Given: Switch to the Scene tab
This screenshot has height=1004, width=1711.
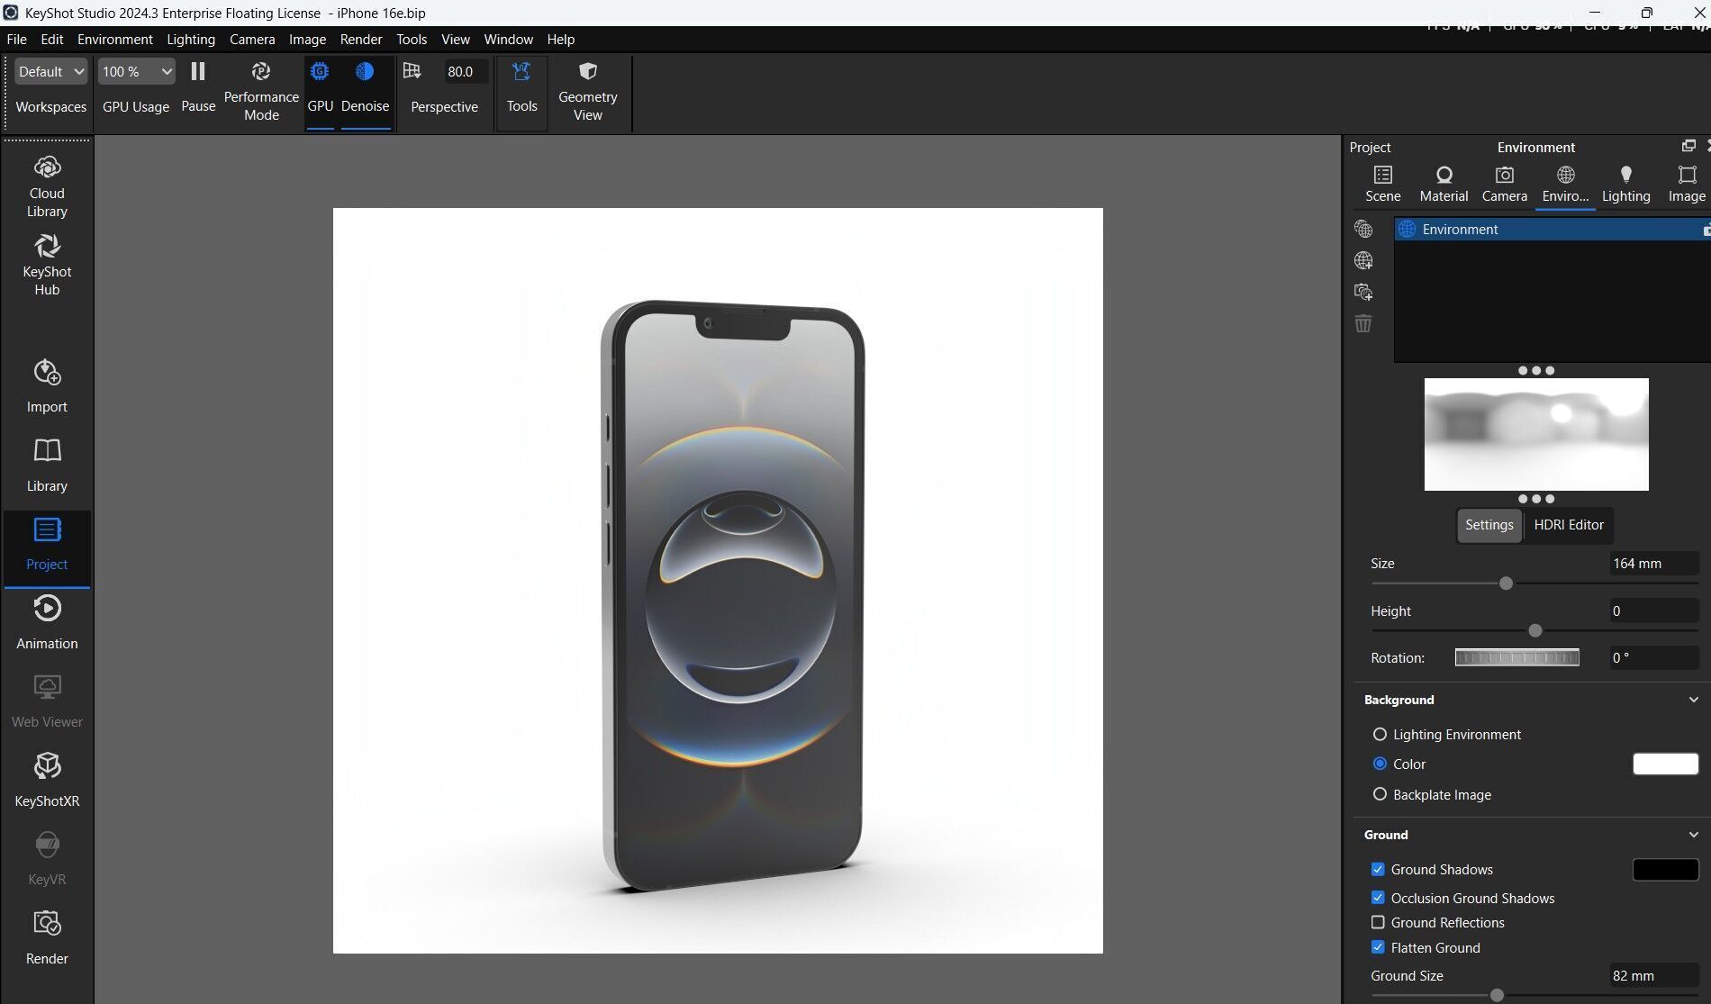Looking at the screenshot, I should tap(1382, 184).
